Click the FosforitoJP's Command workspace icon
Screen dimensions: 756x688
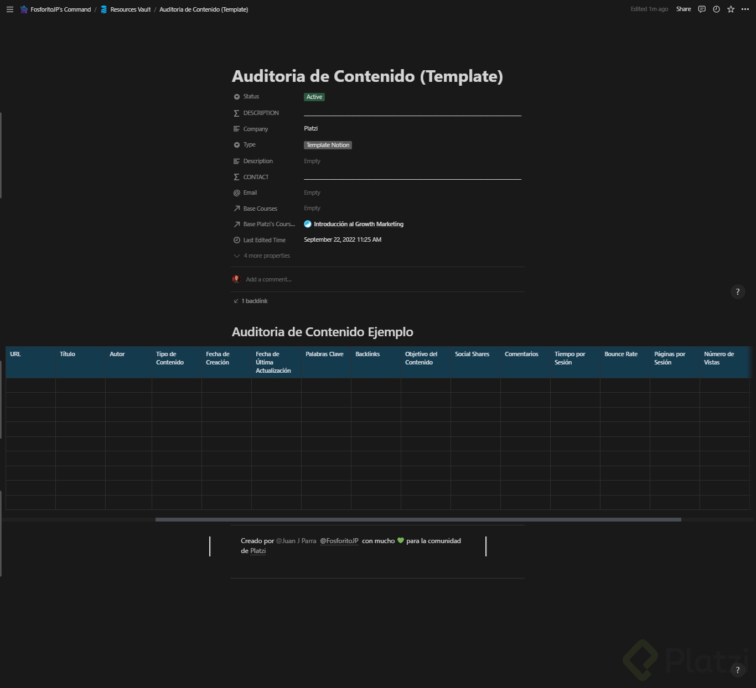(24, 9)
